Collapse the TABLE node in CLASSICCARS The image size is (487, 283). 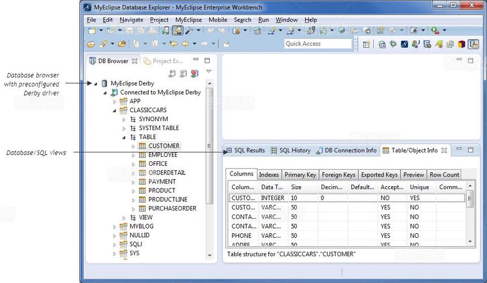click(124, 137)
